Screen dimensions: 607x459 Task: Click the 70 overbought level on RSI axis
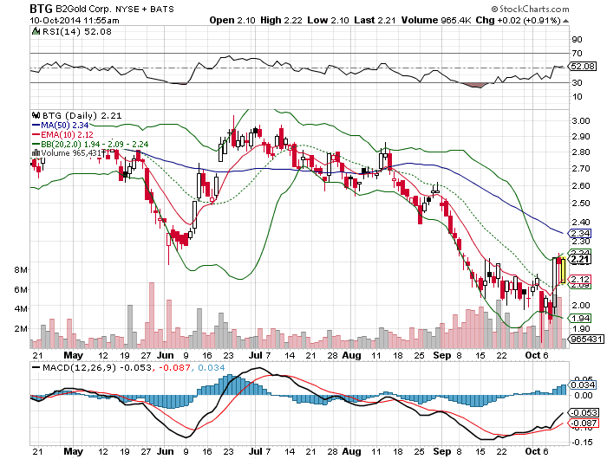pyautogui.click(x=577, y=54)
